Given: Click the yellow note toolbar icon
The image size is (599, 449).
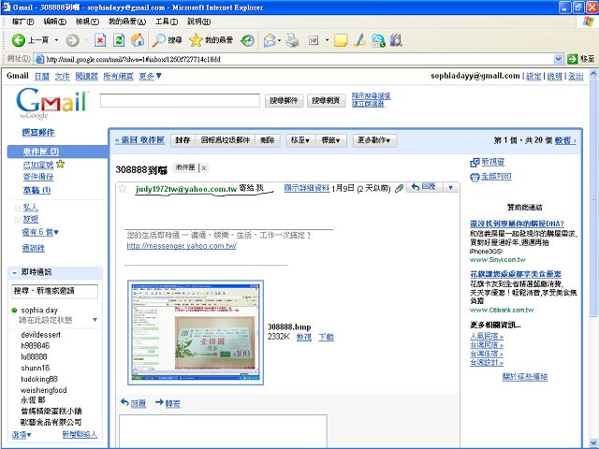Looking at the screenshot, I should pos(341,40).
